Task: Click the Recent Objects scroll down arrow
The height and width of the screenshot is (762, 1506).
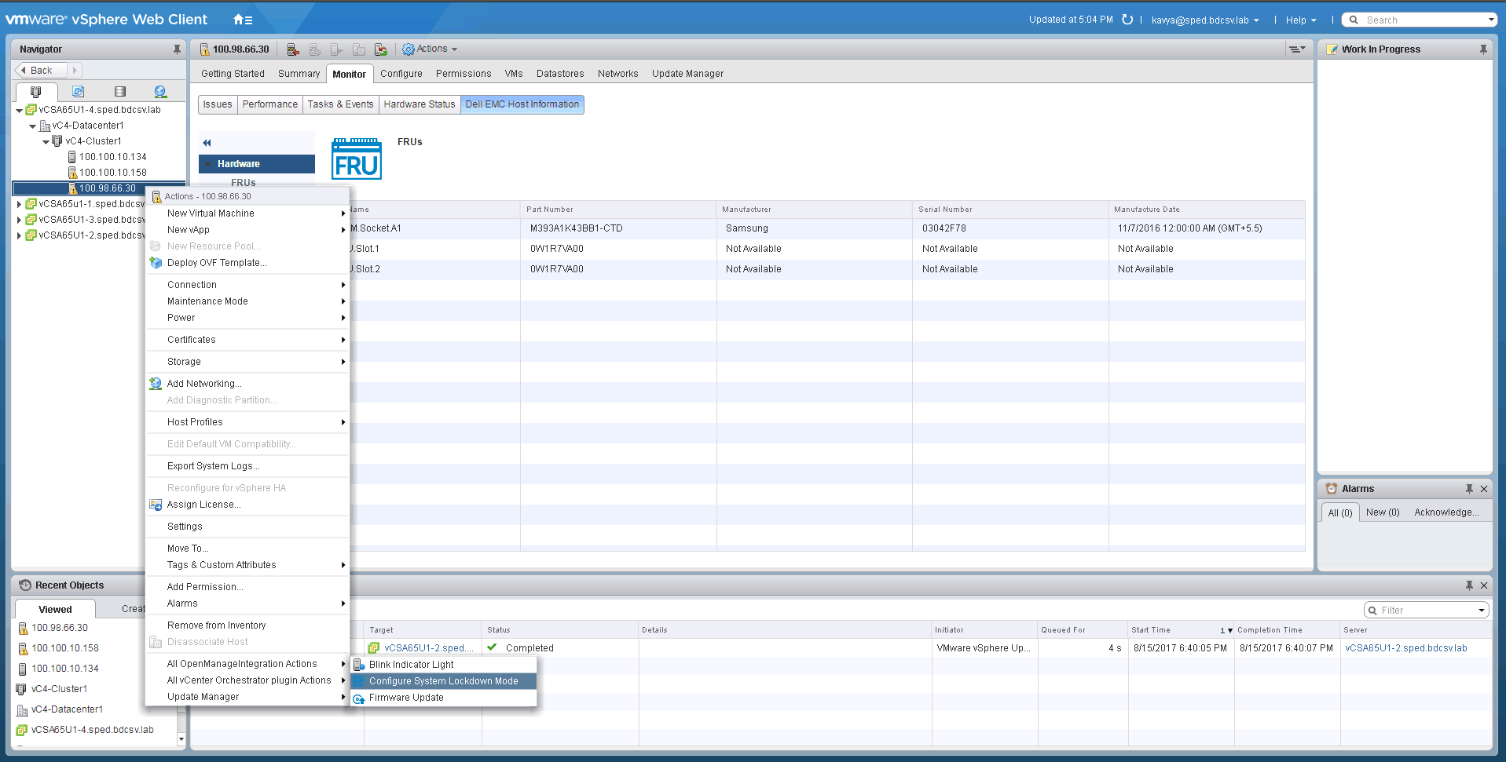Action: pos(181,739)
